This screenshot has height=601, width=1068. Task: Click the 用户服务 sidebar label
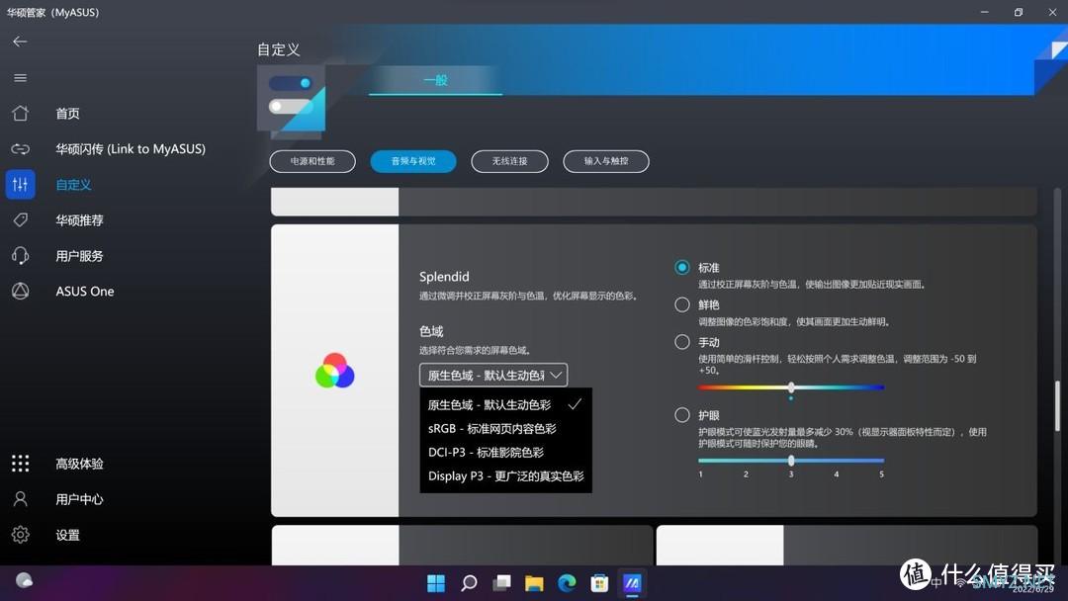[x=80, y=256]
